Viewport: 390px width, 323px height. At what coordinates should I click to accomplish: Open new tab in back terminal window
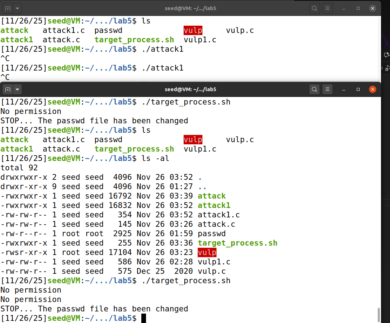pos(8,8)
